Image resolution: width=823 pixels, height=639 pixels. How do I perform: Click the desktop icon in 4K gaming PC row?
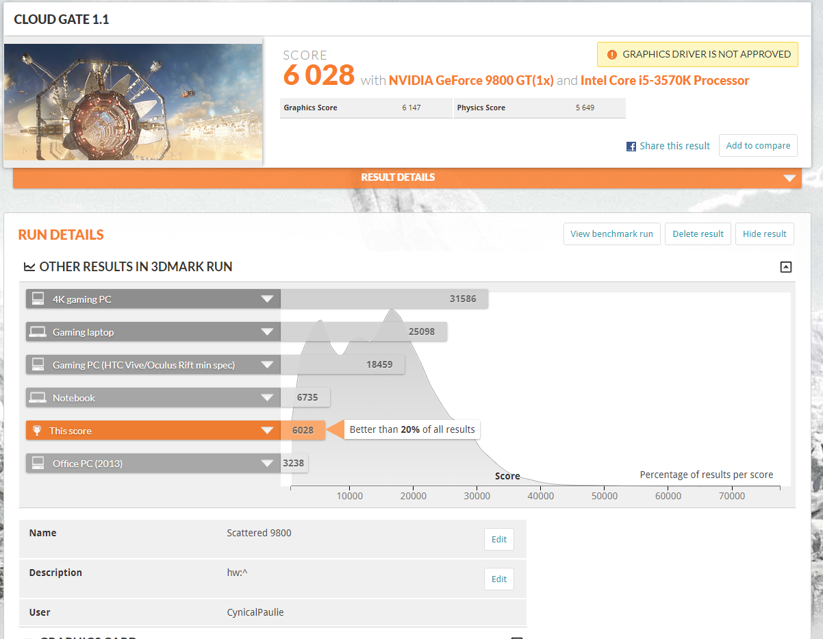[x=38, y=299]
